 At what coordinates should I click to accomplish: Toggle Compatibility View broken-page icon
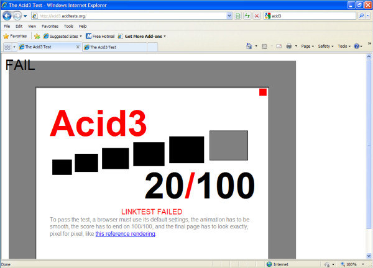point(237,16)
